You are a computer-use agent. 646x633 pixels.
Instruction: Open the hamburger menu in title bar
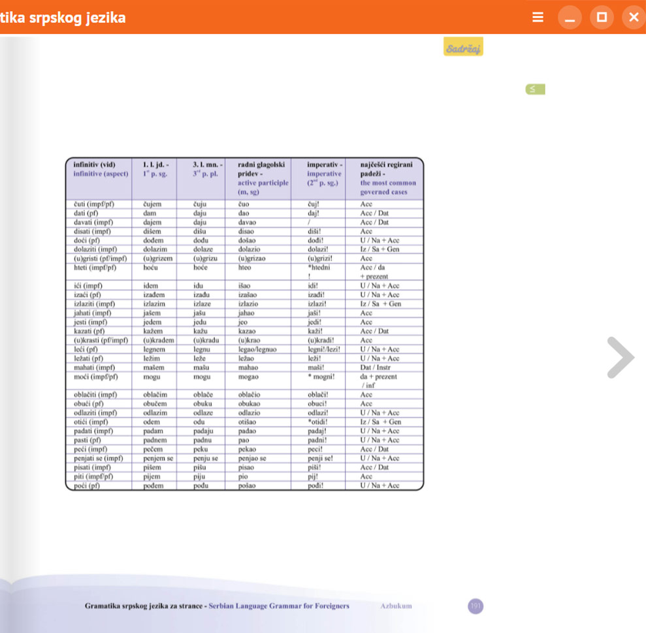pos(538,18)
